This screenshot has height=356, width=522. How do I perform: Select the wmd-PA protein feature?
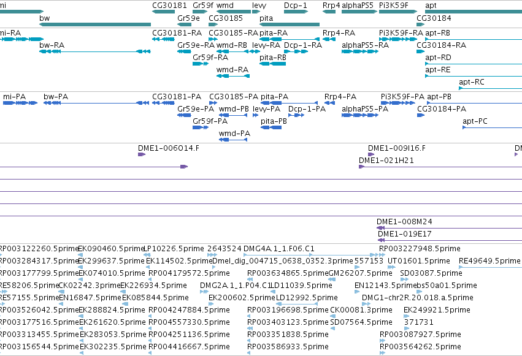pyautogui.click(x=233, y=140)
